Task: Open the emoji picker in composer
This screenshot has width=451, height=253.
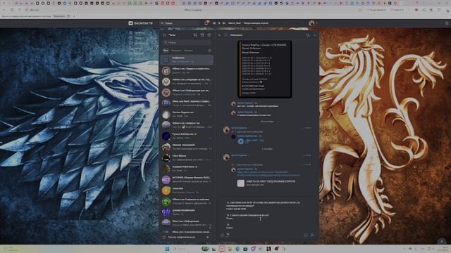Action: pyautogui.click(x=305, y=235)
